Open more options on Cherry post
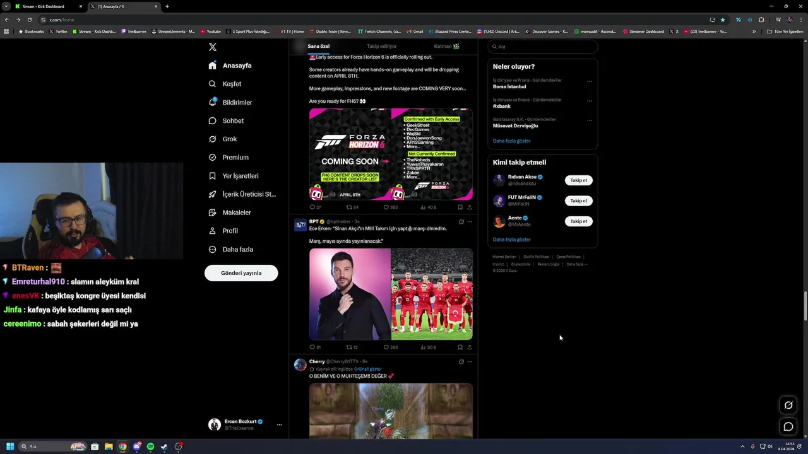 click(x=470, y=362)
